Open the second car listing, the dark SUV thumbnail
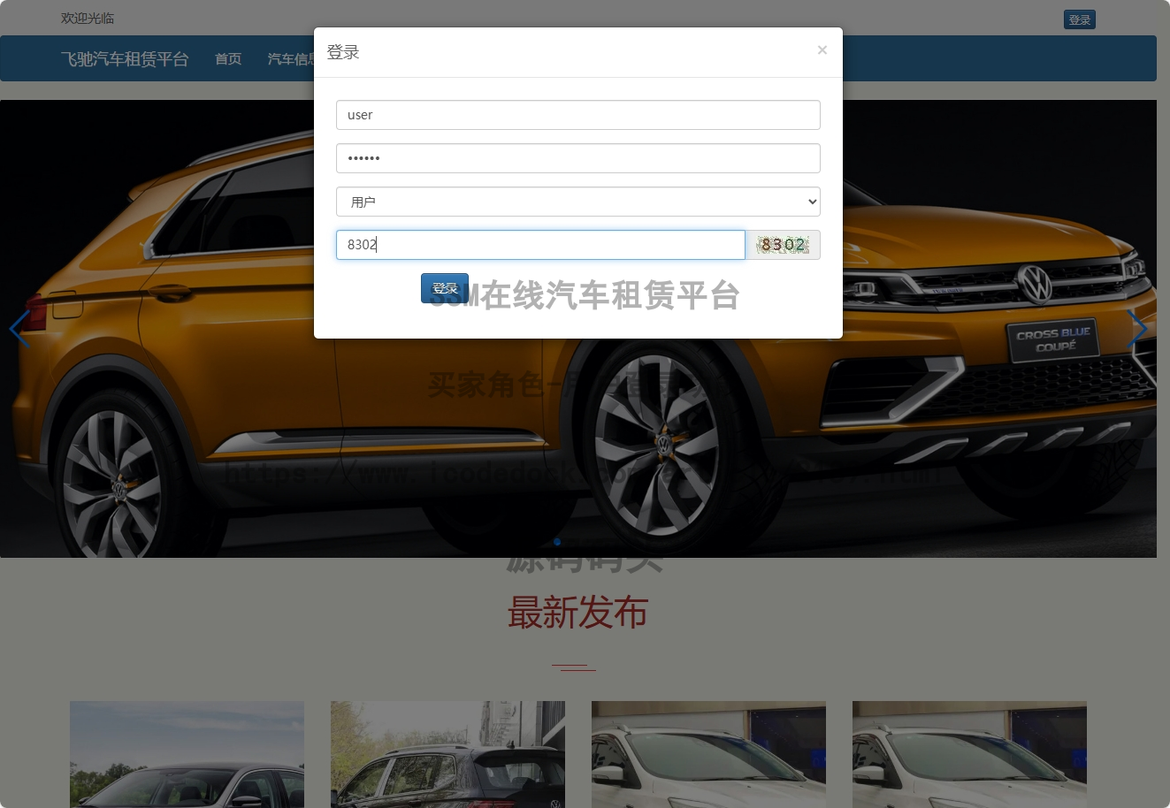The height and width of the screenshot is (808, 1170). (447, 754)
